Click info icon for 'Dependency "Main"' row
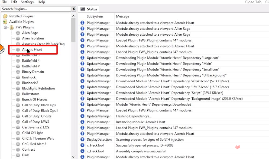 [x=82, y=63]
